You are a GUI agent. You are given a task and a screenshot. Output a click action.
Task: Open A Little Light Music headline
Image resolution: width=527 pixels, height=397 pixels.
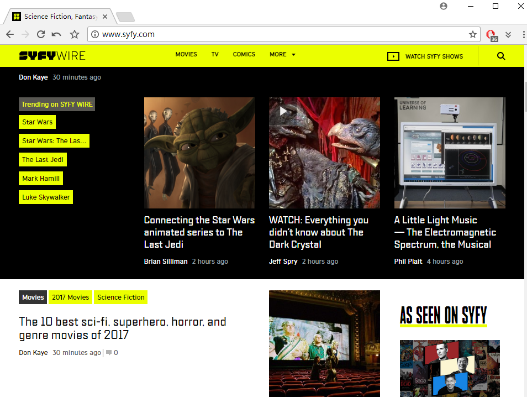(x=445, y=232)
